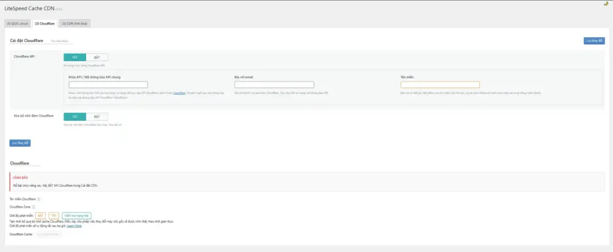This screenshot has height=252, width=613.
Task: Focus the Địa chỉ email input
Action: pyautogui.click(x=274, y=85)
